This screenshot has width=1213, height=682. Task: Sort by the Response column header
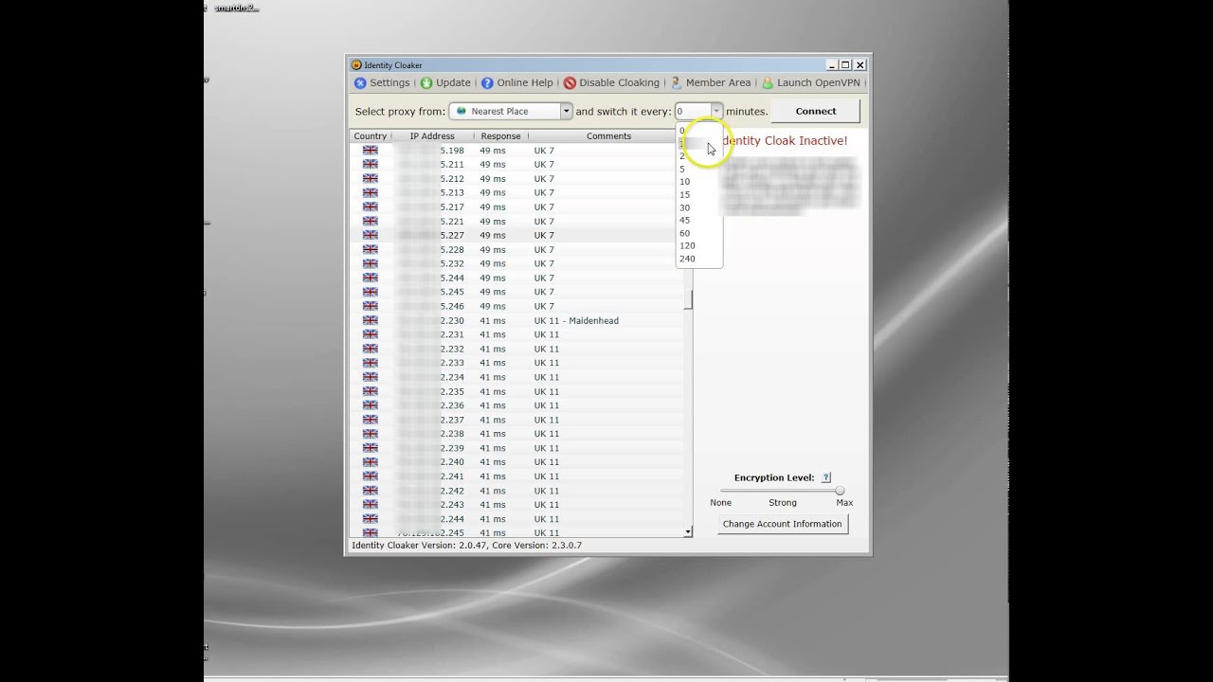tap(500, 136)
